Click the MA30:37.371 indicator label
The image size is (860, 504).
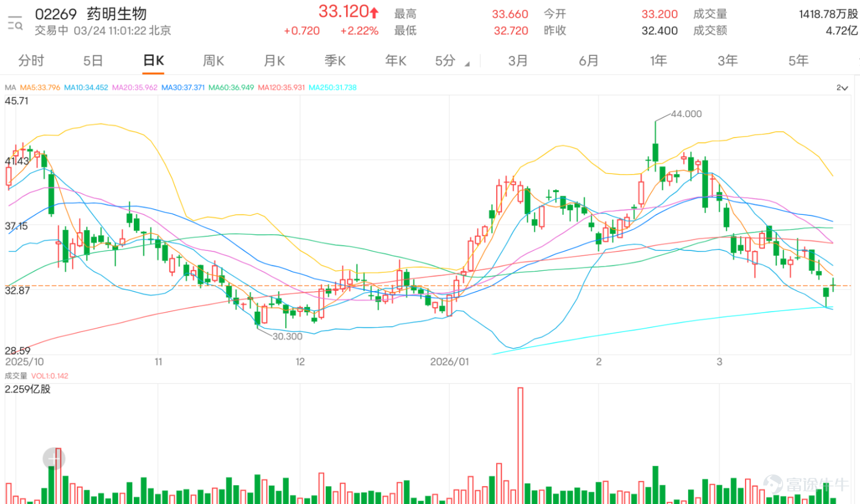click(183, 88)
